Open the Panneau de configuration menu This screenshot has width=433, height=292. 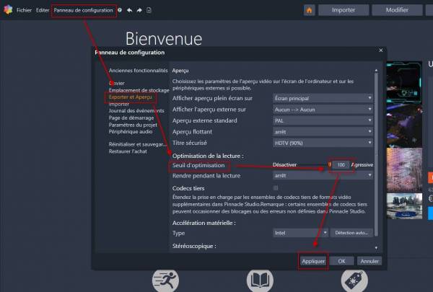tap(83, 11)
